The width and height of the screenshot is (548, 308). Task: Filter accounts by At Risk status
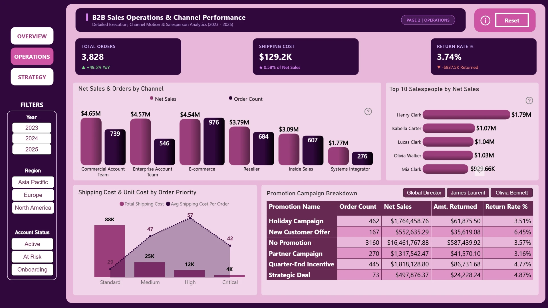tap(32, 257)
